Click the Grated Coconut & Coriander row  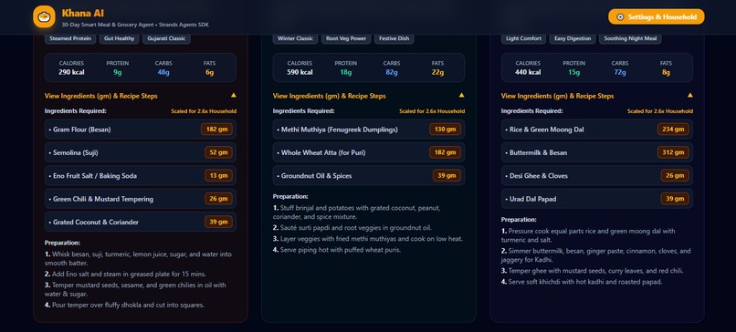pyautogui.click(x=141, y=222)
